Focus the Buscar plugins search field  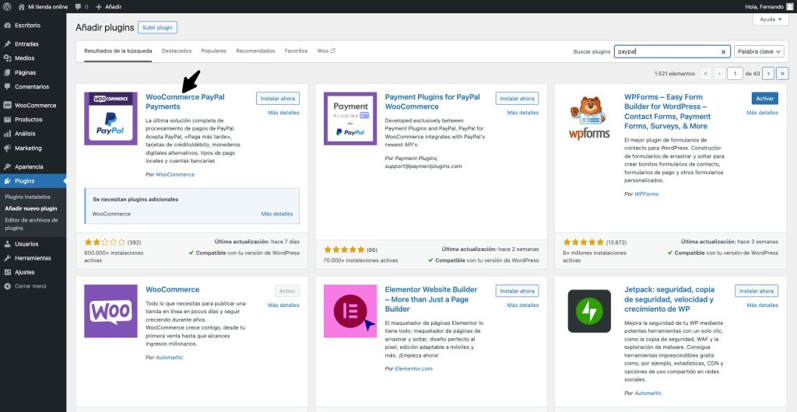point(672,51)
